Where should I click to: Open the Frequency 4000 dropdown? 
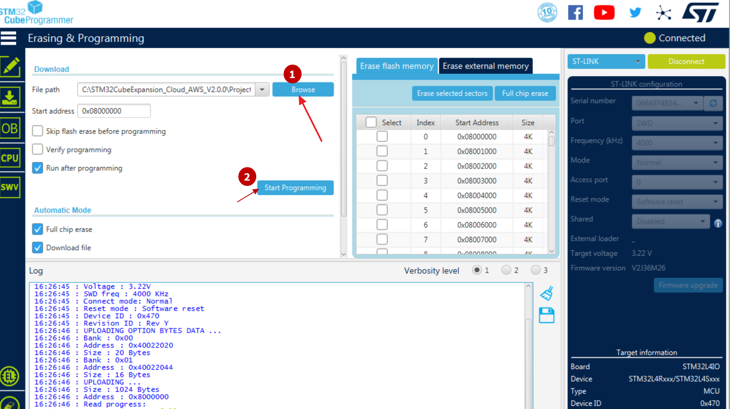[677, 143]
